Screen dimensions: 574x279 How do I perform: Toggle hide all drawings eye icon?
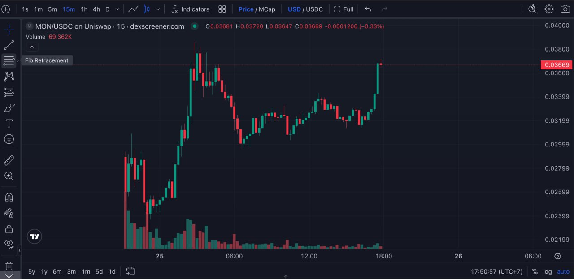pos(9,244)
